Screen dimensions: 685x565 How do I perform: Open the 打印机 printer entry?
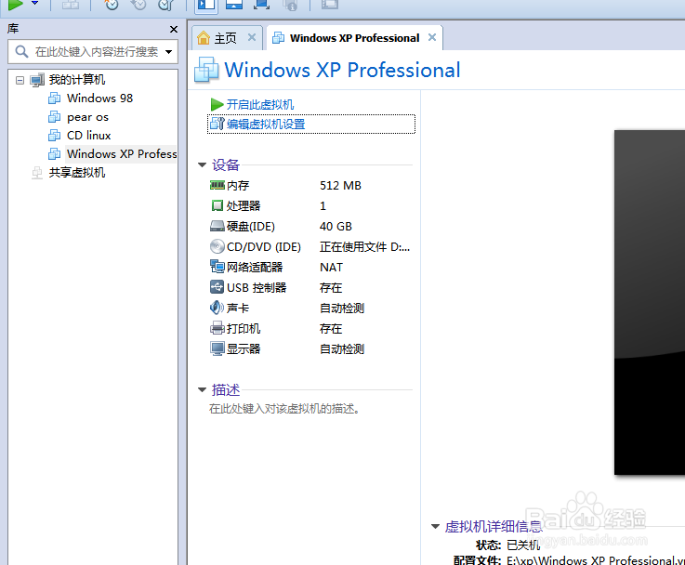pos(235,329)
